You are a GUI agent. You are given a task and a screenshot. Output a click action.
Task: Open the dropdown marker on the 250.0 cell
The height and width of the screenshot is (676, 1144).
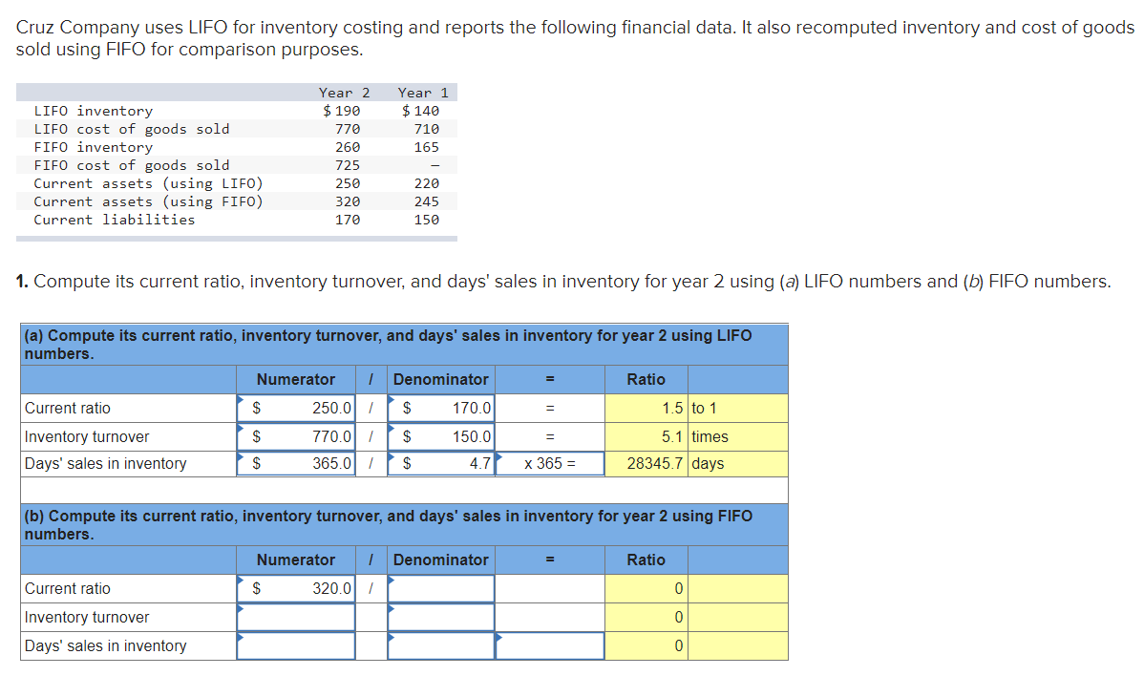[242, 399]
